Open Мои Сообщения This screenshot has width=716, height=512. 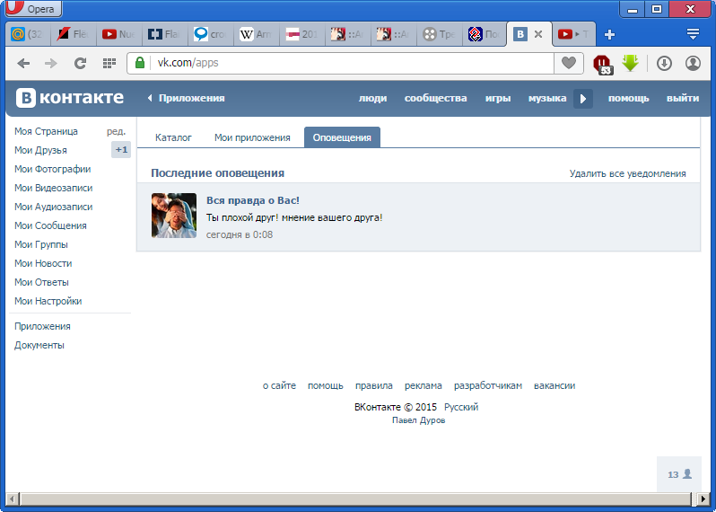50,225
